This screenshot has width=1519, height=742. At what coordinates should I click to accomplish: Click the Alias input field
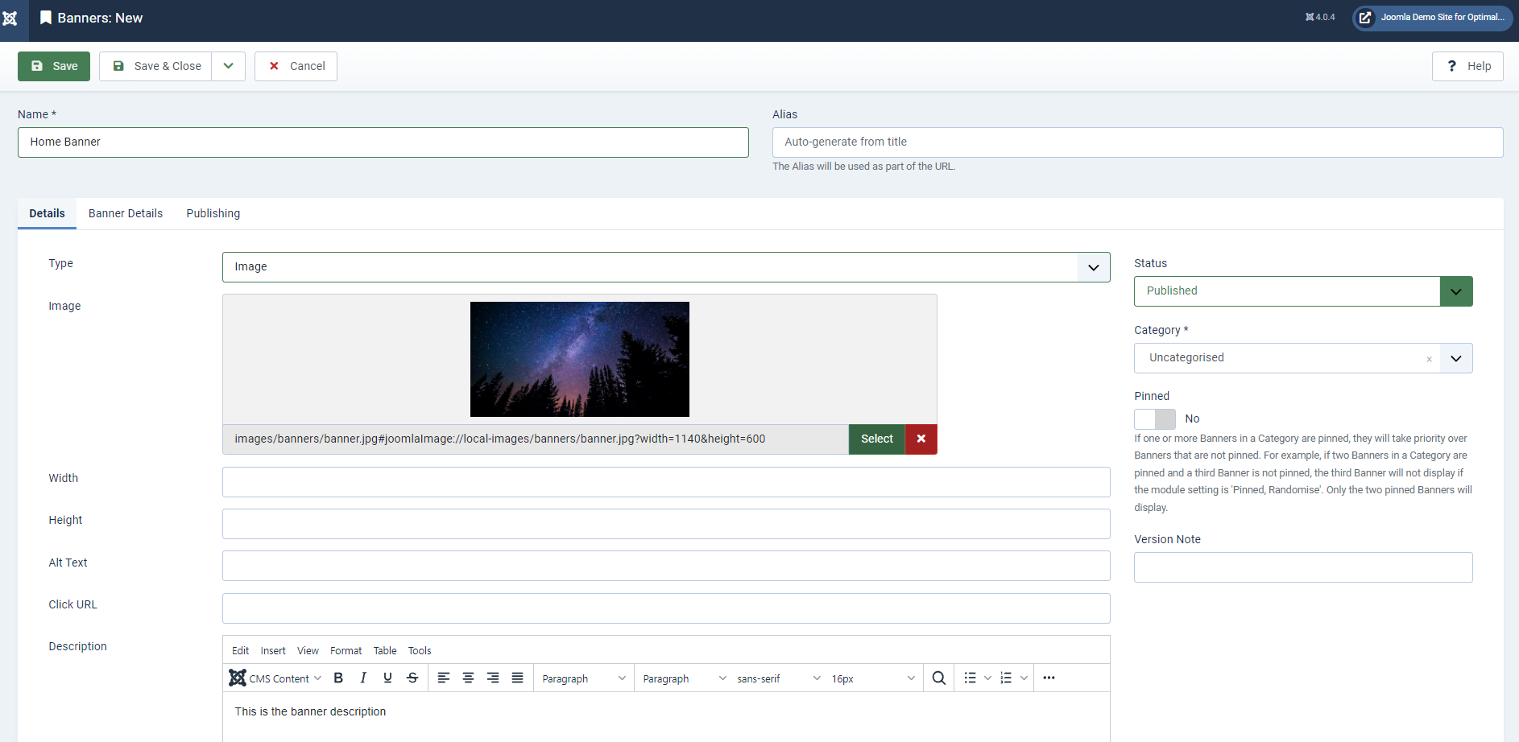[x=1138, y=142]
